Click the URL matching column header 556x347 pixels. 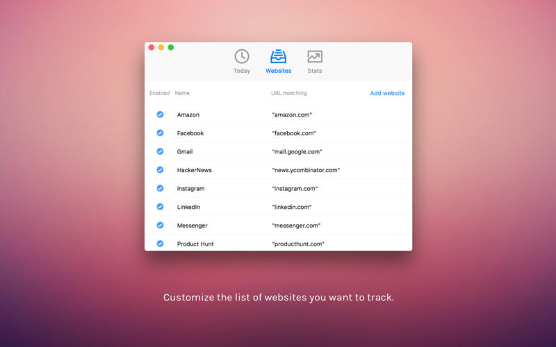click(289, 93)
